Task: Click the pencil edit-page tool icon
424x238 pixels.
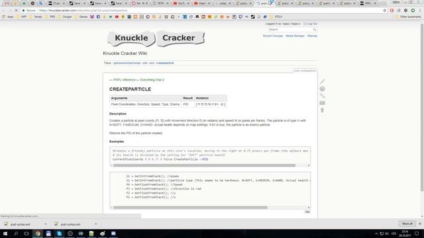Action: [323, 81]
